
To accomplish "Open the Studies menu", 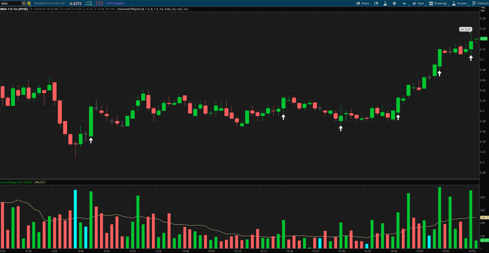I will click(460, 3).
